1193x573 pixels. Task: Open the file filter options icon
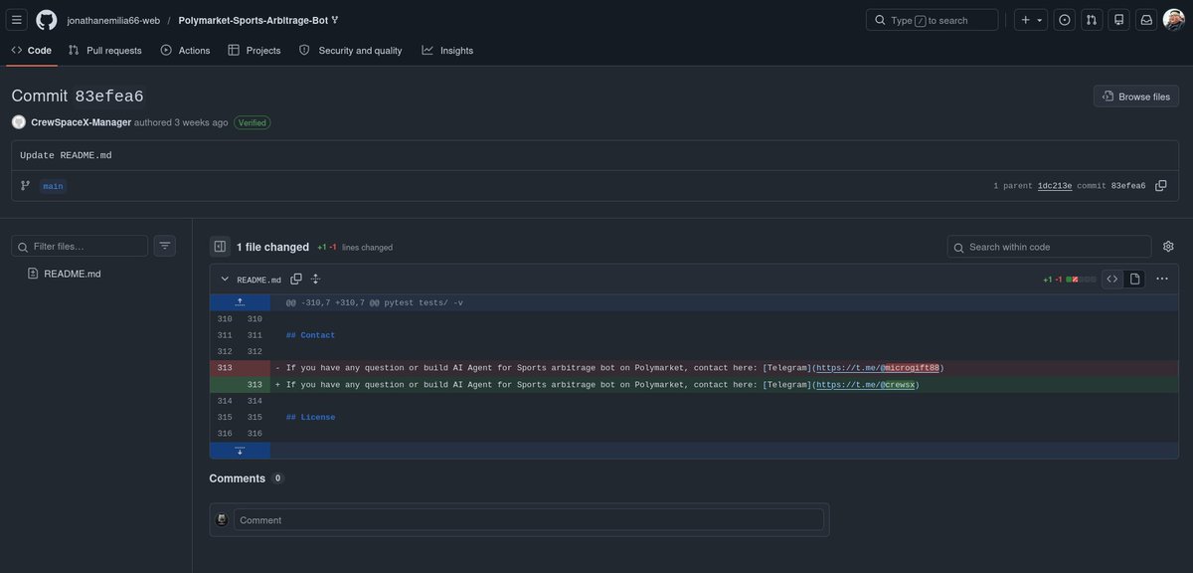[x=165, y=246]
